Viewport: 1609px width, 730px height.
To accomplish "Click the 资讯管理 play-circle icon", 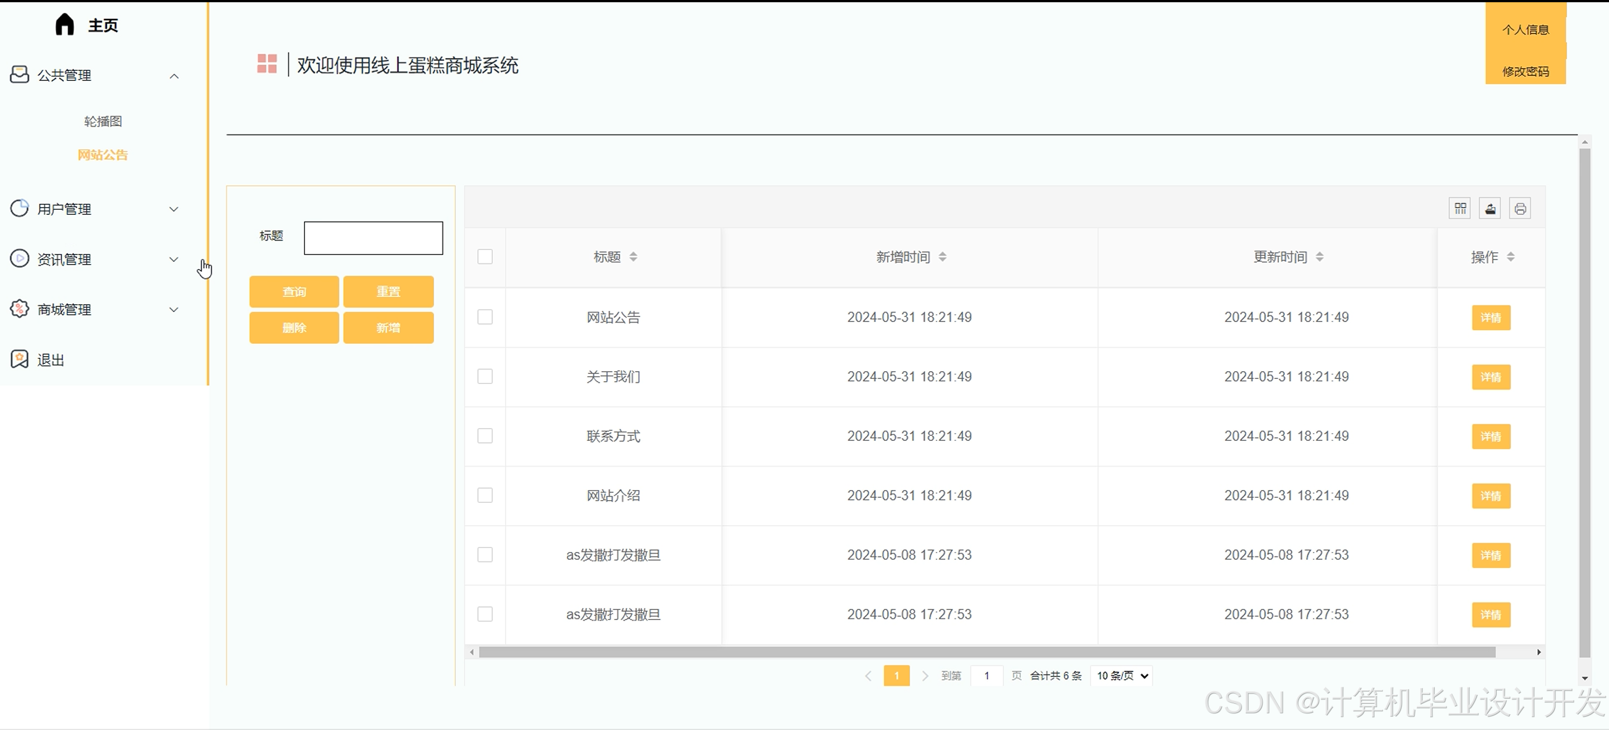I will (20, 258).
